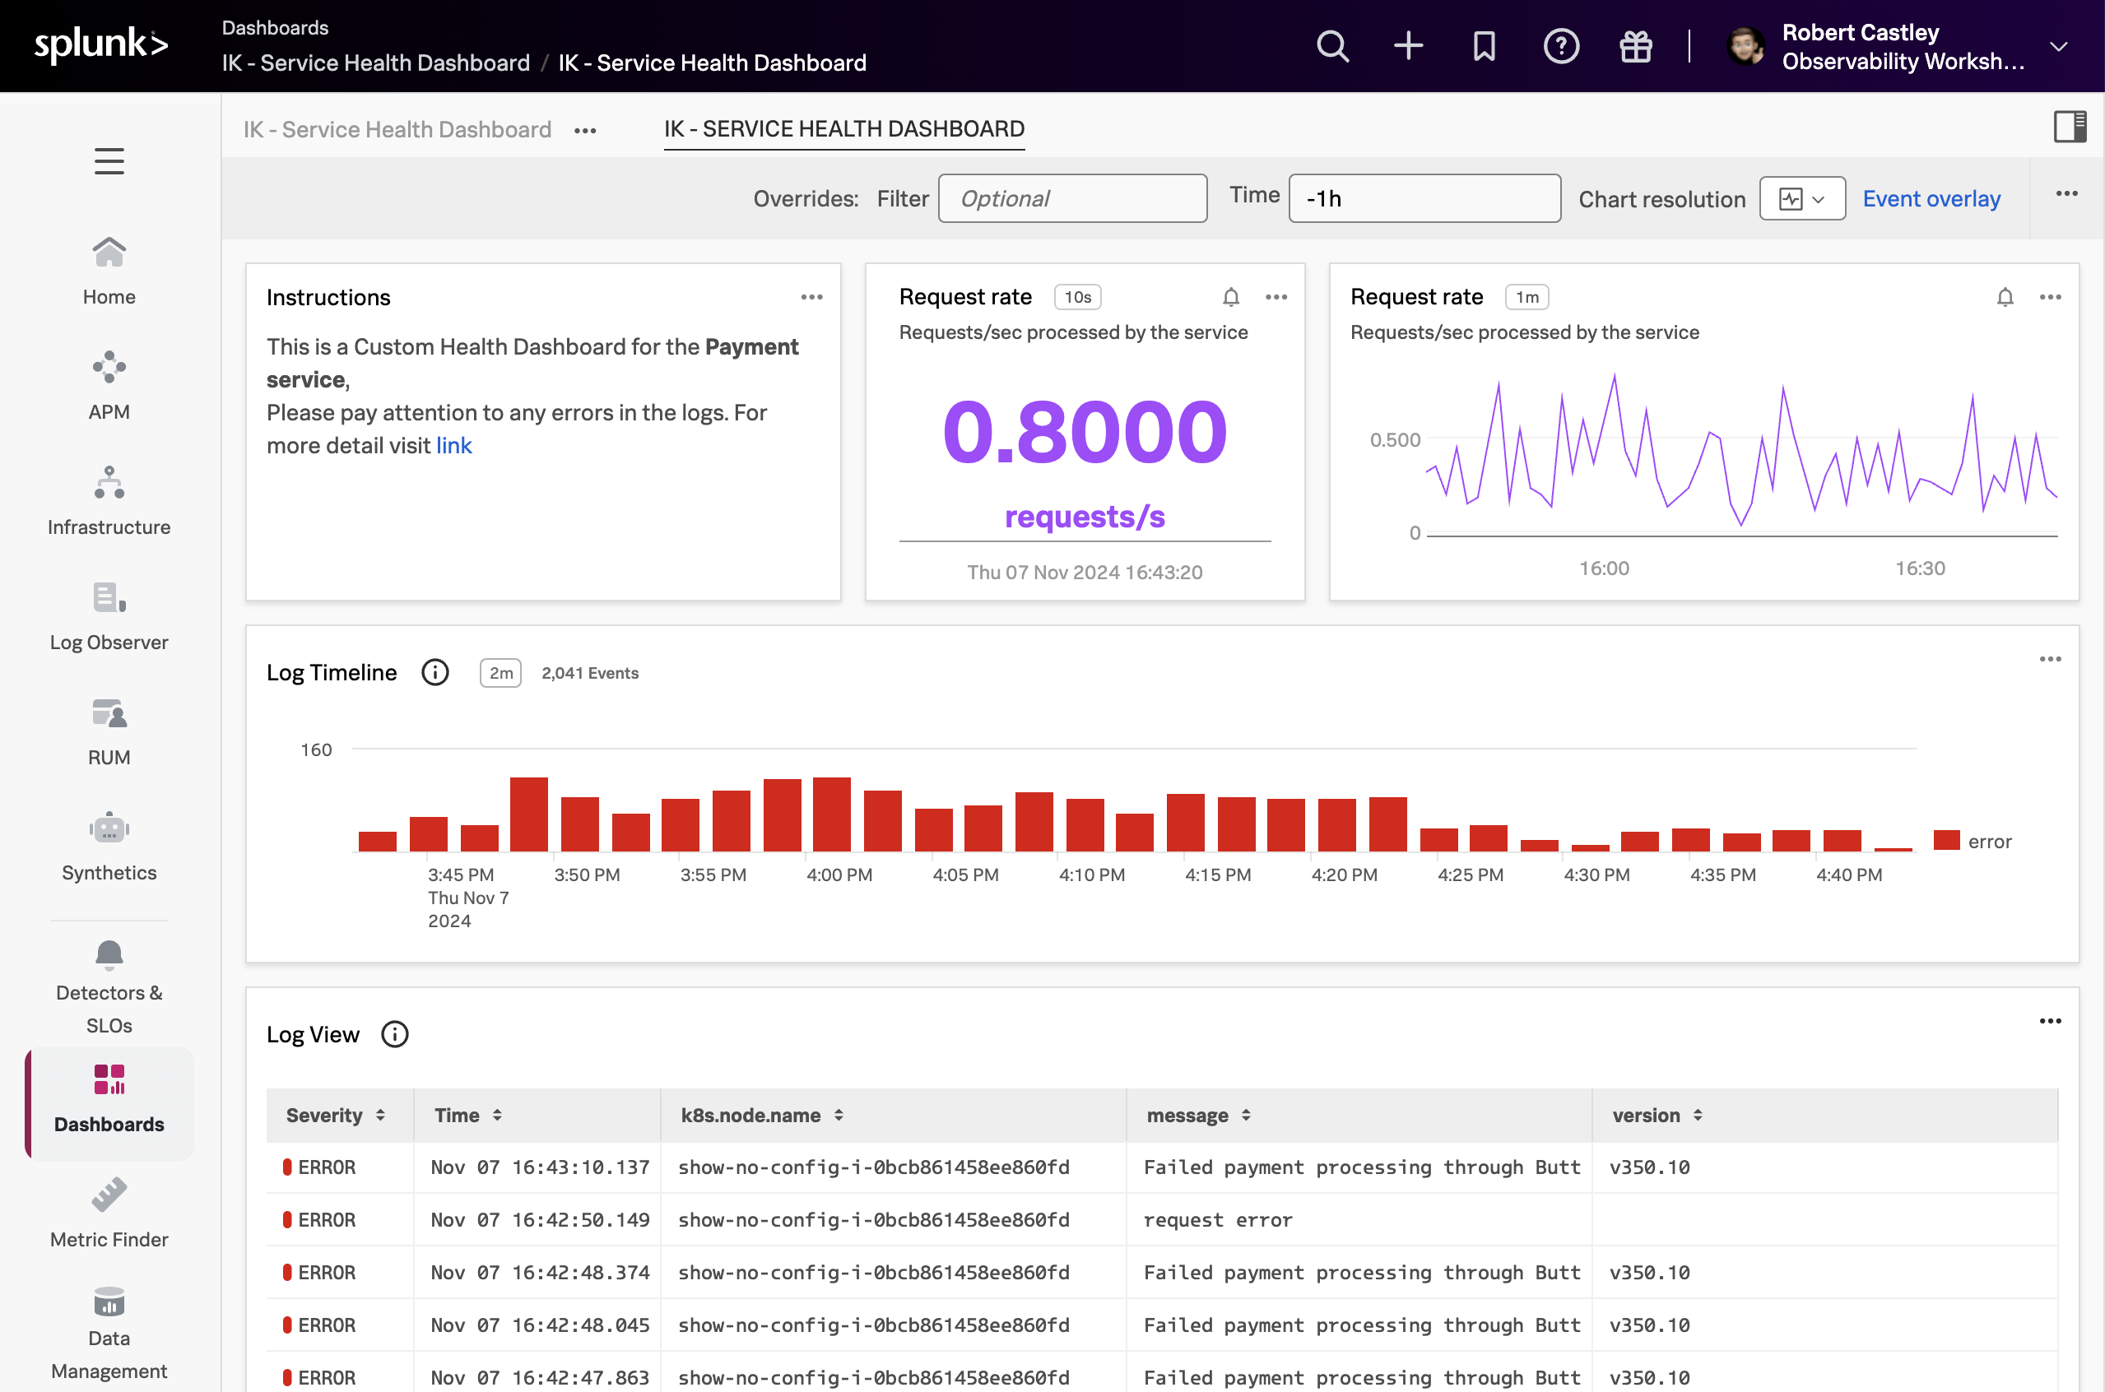Toggle the right sidebar panel icon

click(x=2069, y=127)
